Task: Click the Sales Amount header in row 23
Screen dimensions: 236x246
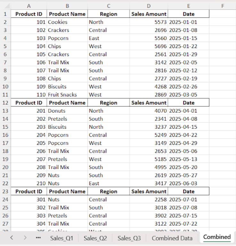Action: click(x=149, y=192)
